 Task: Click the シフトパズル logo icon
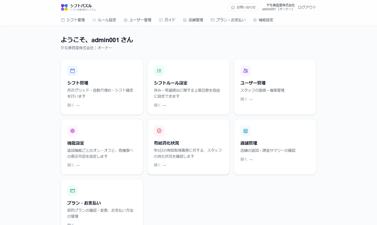click(x=64, y=7)
